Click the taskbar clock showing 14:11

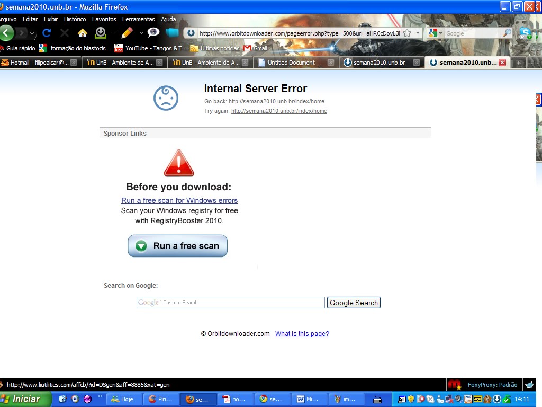(522, 399)
